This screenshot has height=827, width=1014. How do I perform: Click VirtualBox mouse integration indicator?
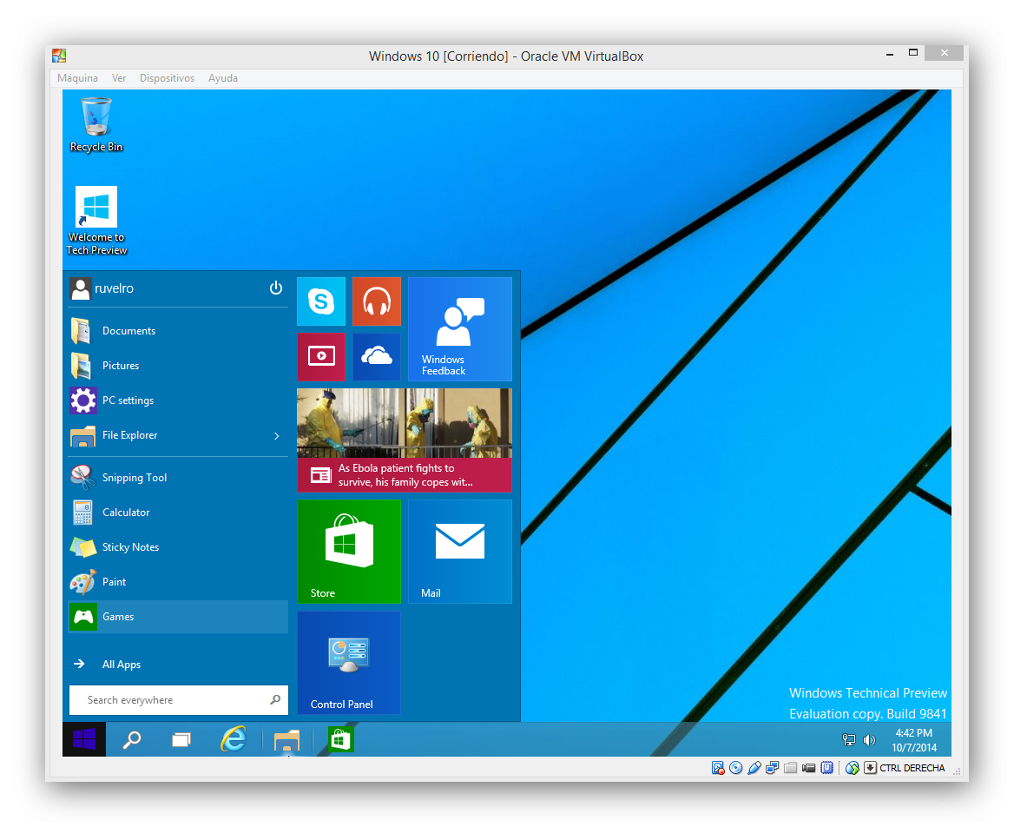point(853,768)
